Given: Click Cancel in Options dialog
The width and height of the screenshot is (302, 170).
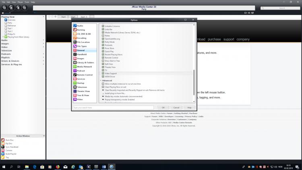Looking at the screenshot, I should click(x=176, y=108).
